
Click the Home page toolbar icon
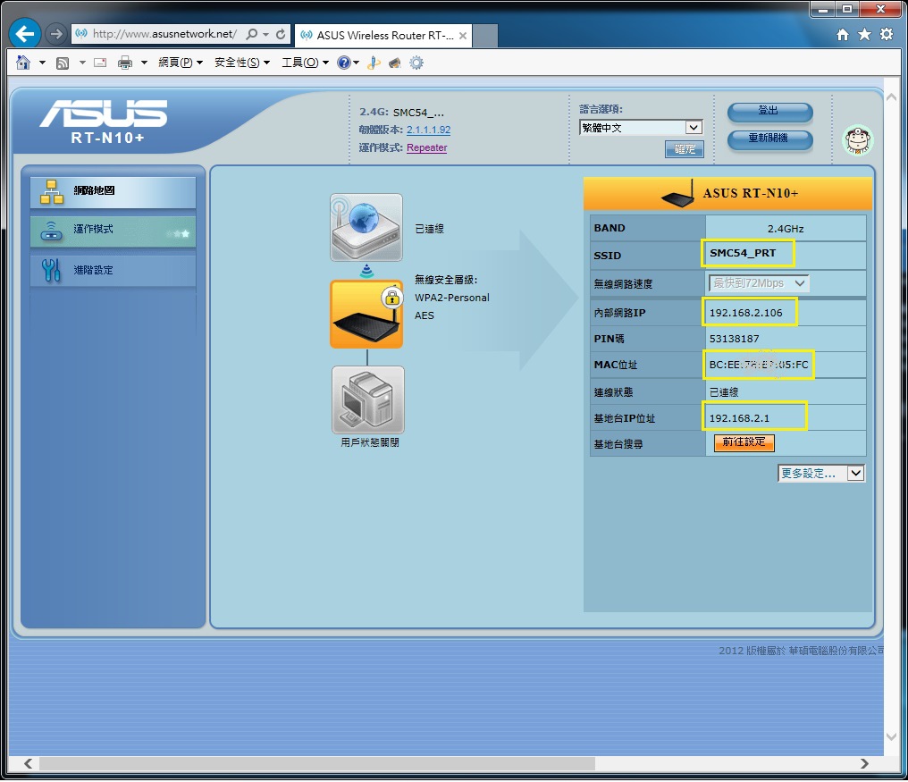tap(23, 63)
